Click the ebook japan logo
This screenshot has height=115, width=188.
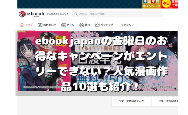(x=32, y=14)
